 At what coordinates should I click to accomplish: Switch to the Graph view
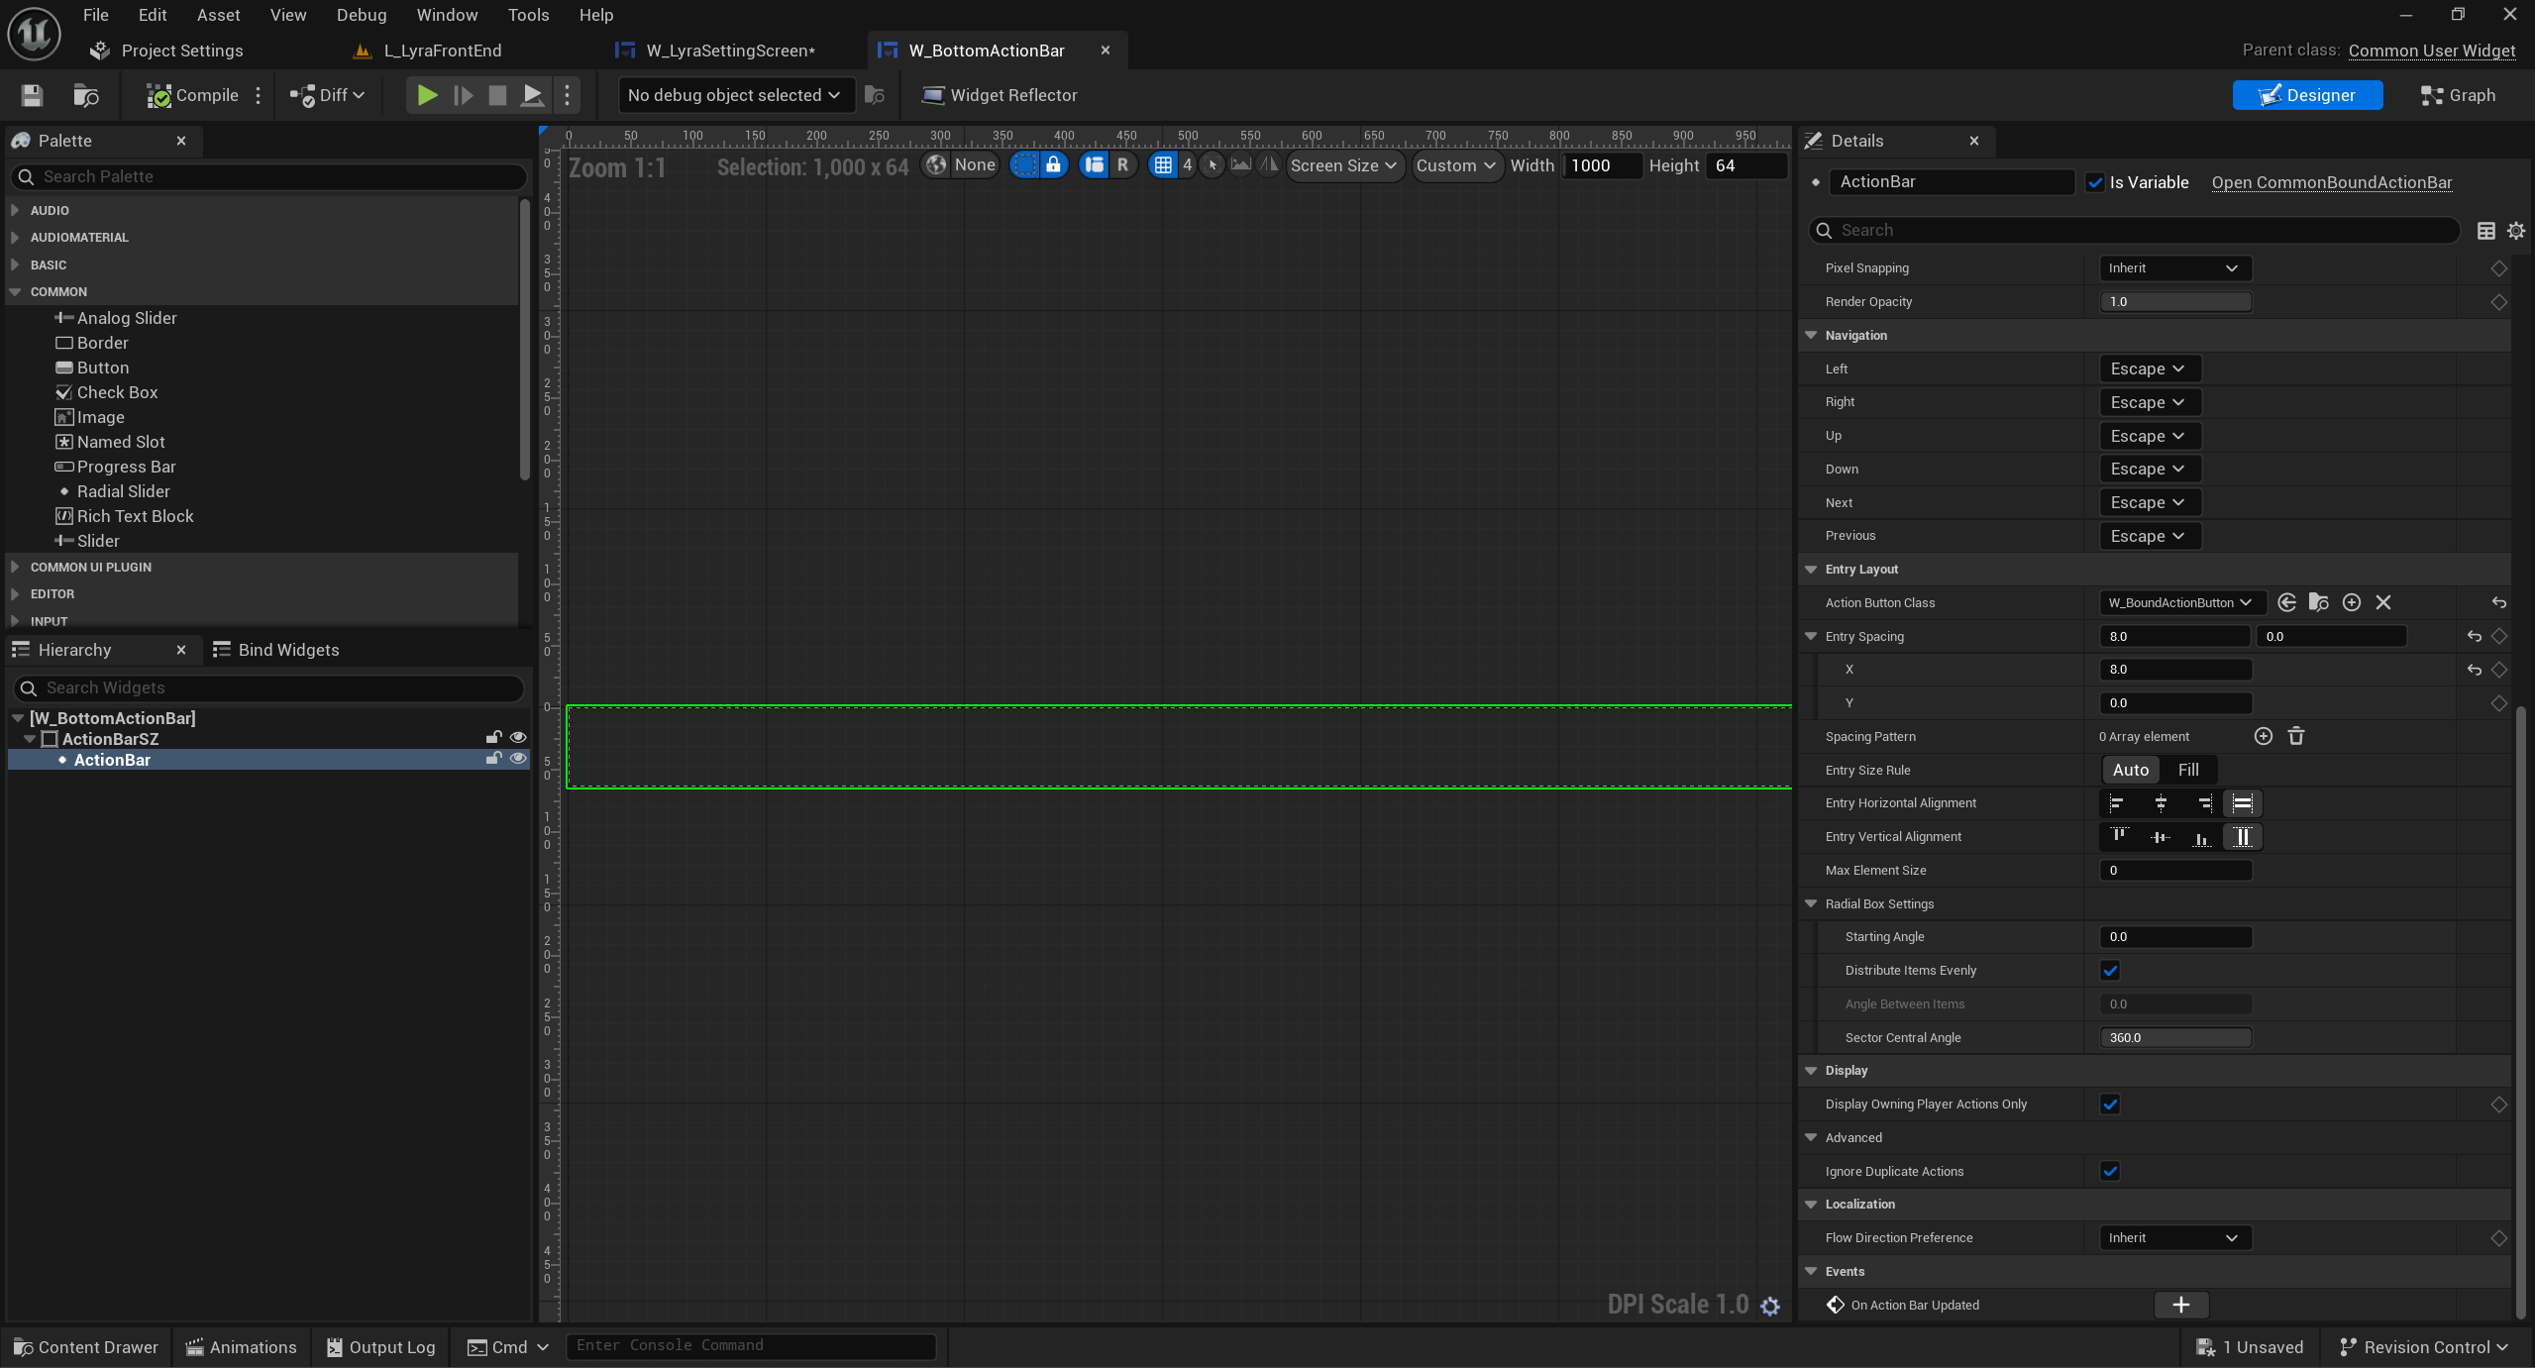pyautogui.click(x=2458, y=95)
